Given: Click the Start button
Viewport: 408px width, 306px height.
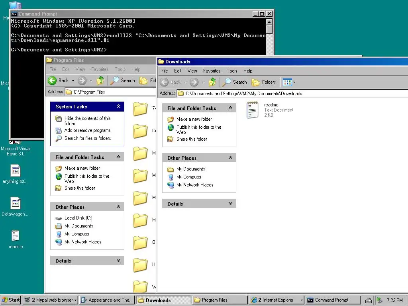Looking at the screenshot, I should pyautogui.click(x=11, y=300).
